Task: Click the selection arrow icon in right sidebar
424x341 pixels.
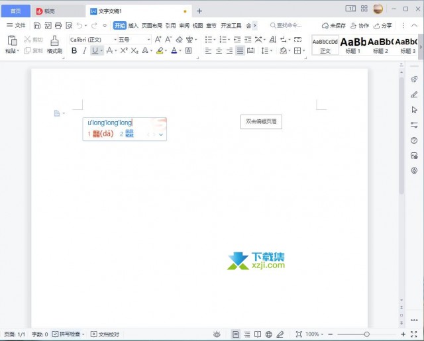Action: [414, 110]
